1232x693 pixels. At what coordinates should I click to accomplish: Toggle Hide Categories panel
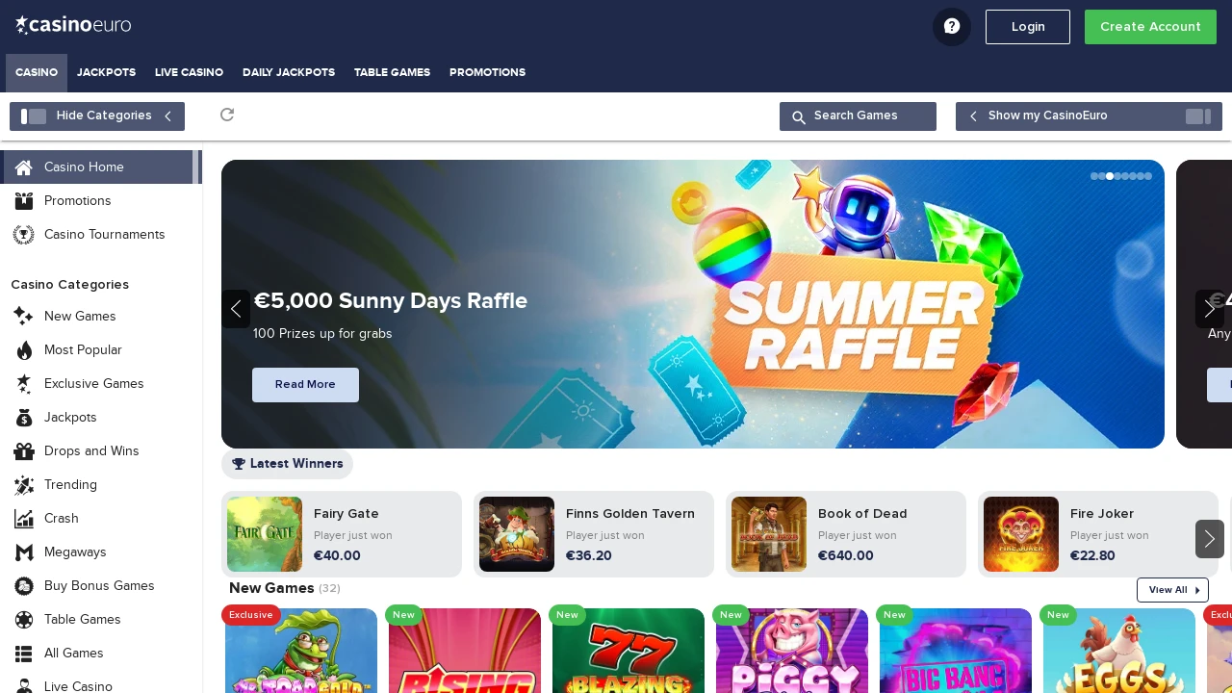pyautogui.click(x=97, y=116)
